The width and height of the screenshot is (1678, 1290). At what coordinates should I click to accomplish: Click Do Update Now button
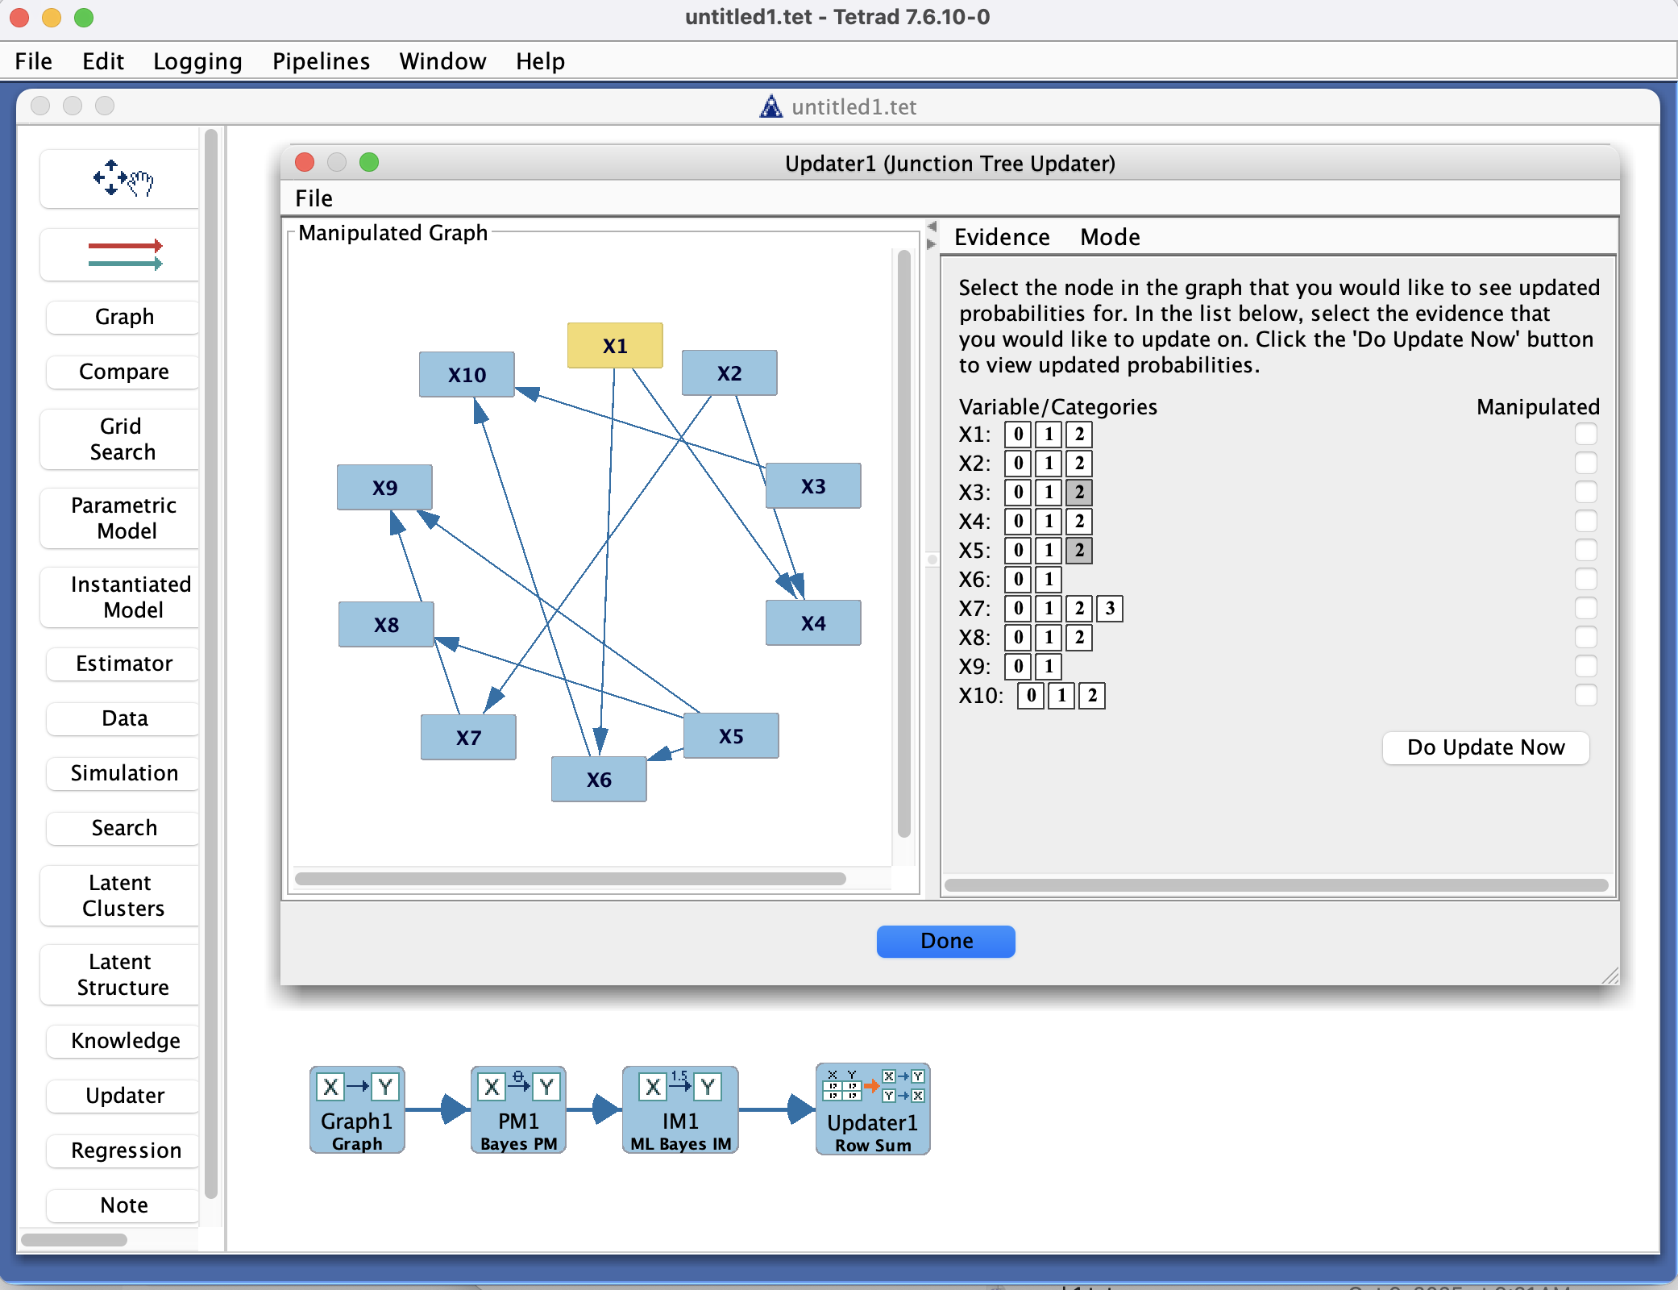1485,747
